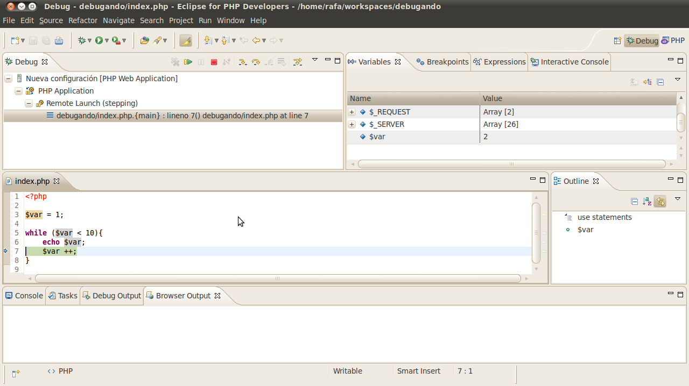Click the Open Perspective icon
Viewport: 689px width, 386px height.
[x=617, y=40]
